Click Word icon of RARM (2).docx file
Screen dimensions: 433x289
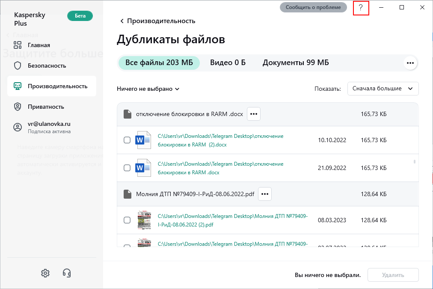(x=143, y=140)
